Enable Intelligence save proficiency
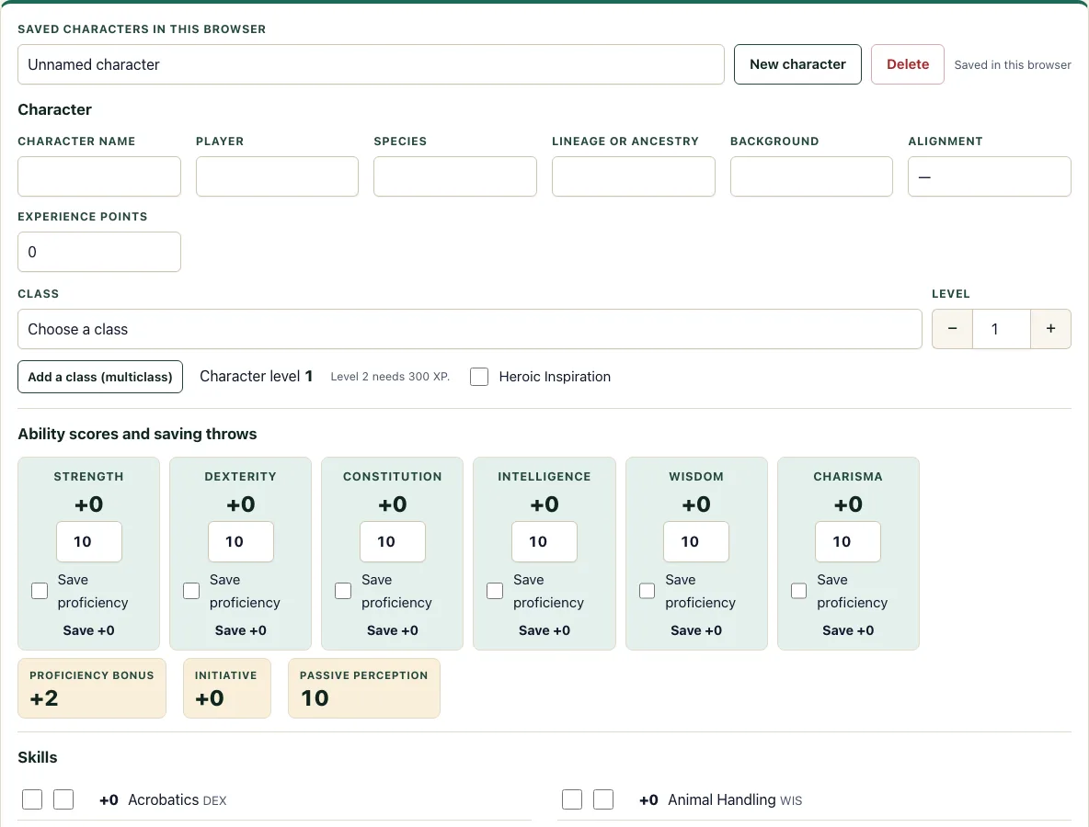This screenshot has height=827, width=1089. click(495, 591)
